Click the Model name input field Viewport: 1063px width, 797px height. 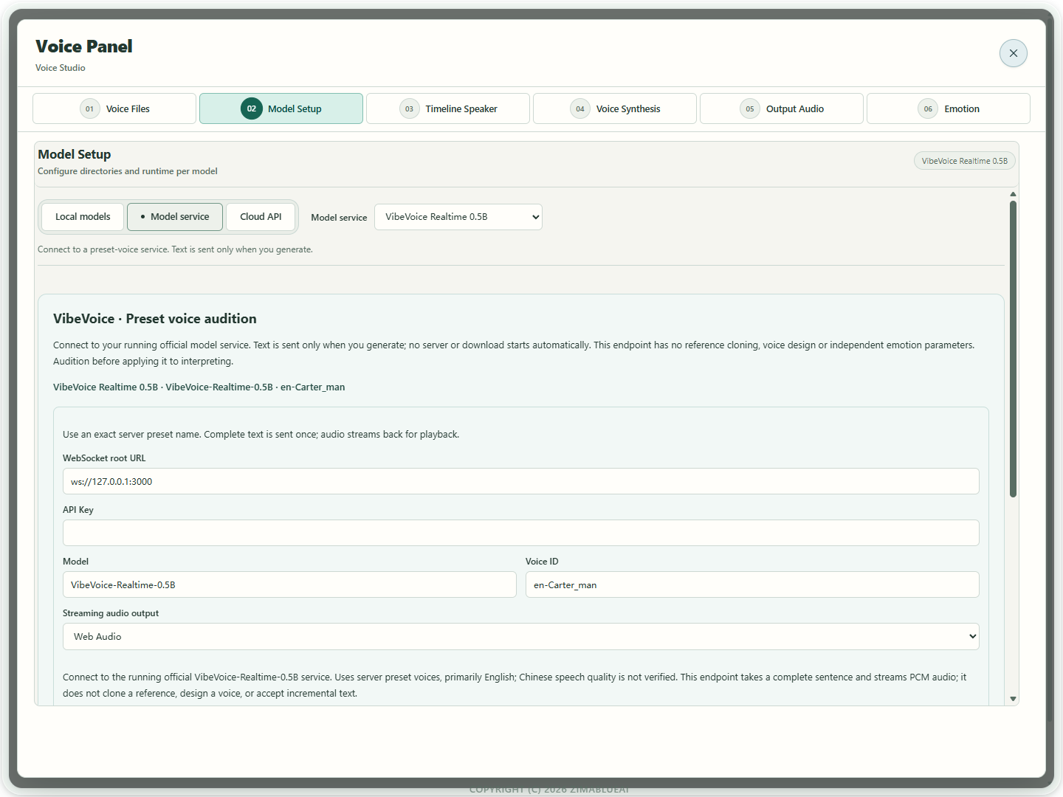click(x=289, y=584)
